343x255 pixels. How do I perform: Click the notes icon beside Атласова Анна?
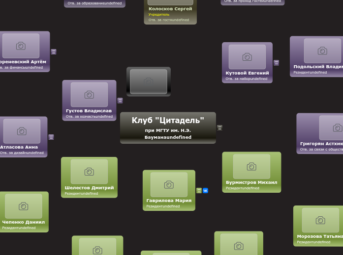coord(51,137)
